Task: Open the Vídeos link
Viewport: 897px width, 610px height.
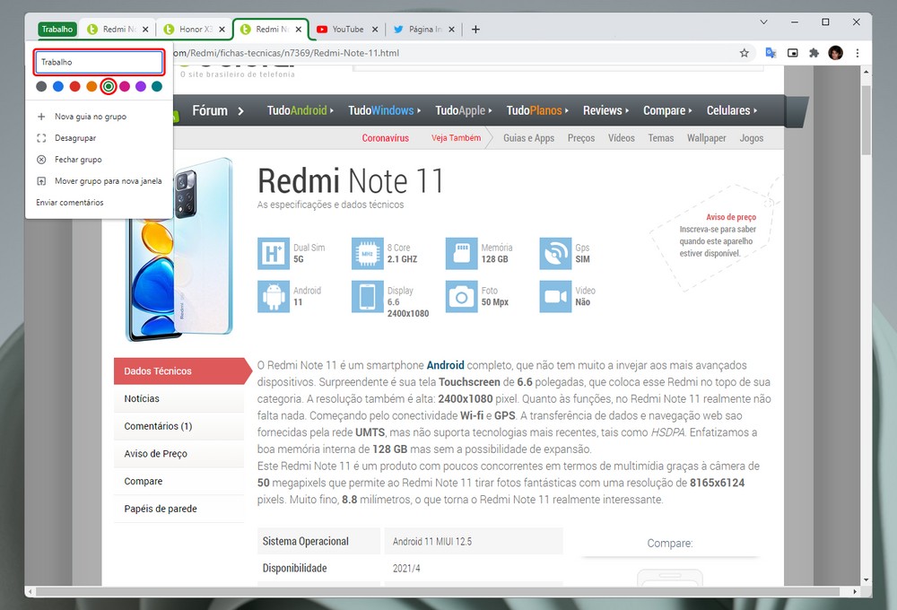Action: [622, 138]
